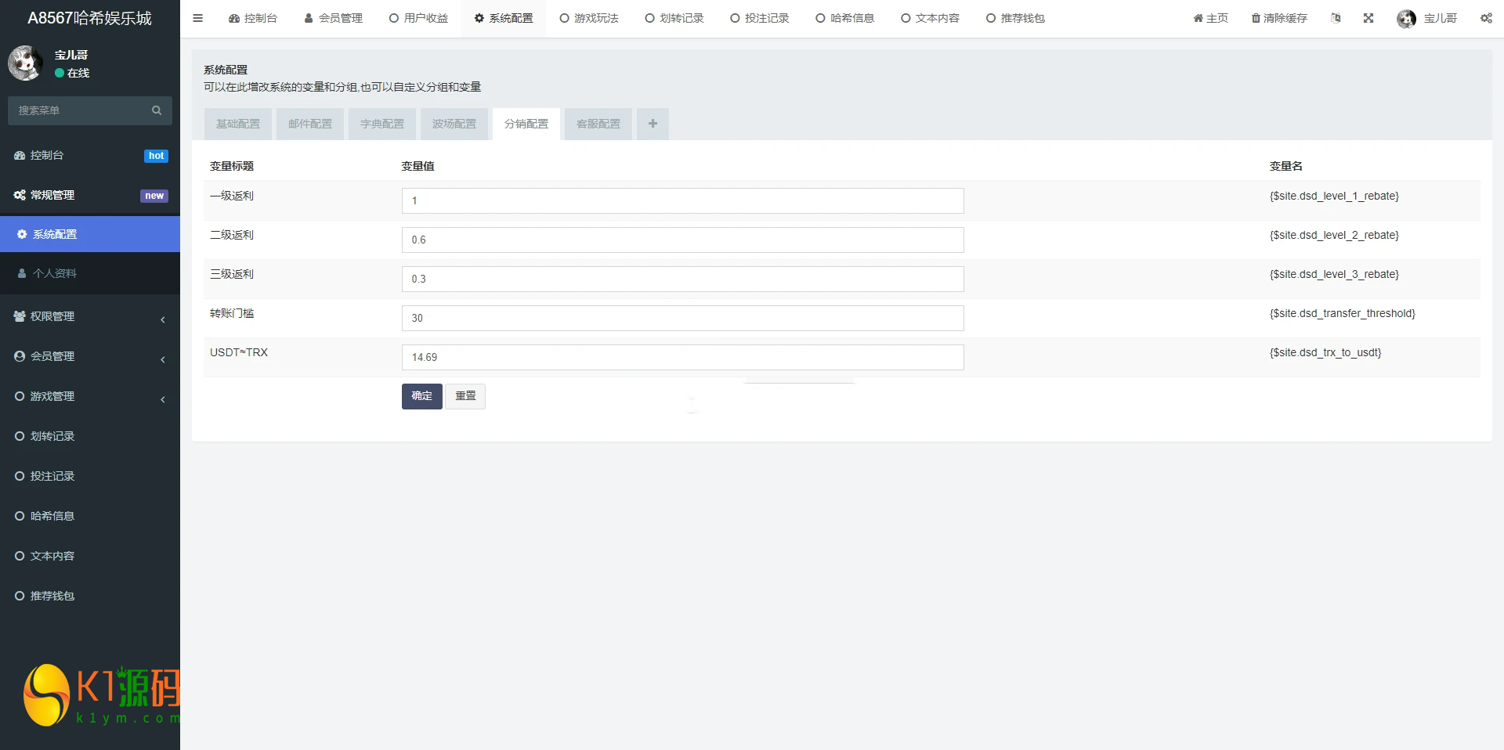Click the 主页 home icon
The image size is (1504, 750).
(x=1198, y=18)
